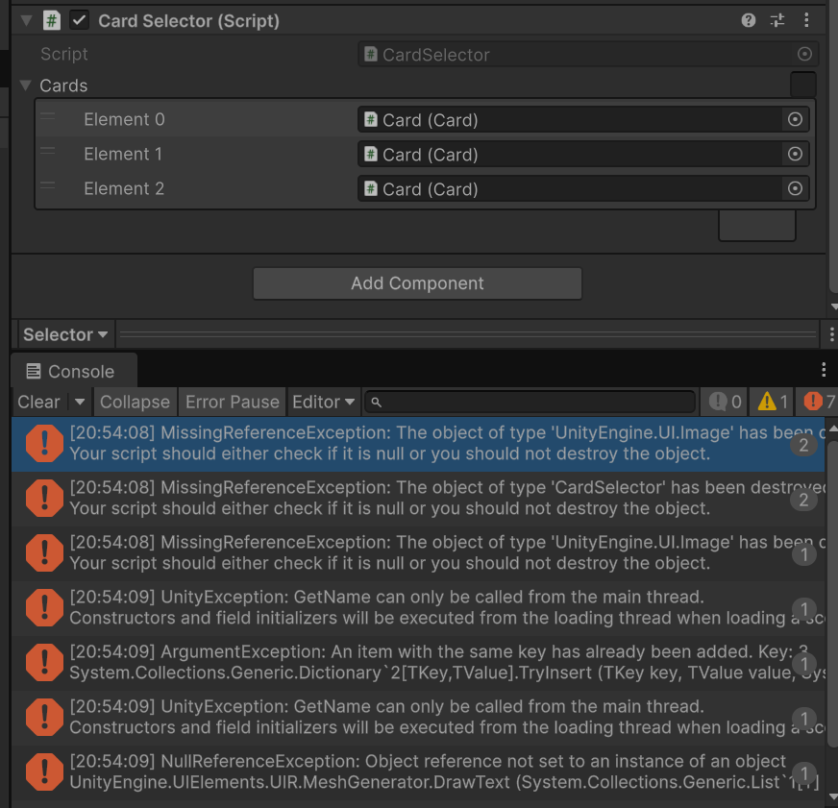Toggle error messages filter in Console
Viewport: 838px width, 808px height.
tap(820, 402)
